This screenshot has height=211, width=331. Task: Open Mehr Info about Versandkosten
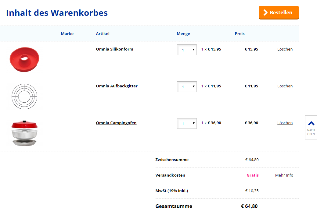[284, 175]
